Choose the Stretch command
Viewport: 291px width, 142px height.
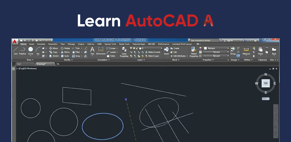point(54,56)
